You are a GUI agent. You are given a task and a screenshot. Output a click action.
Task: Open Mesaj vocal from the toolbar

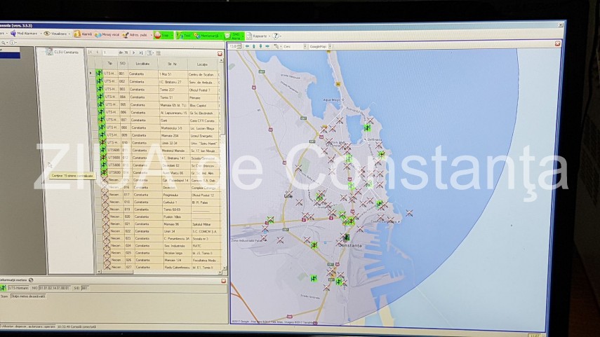(107, 34)
